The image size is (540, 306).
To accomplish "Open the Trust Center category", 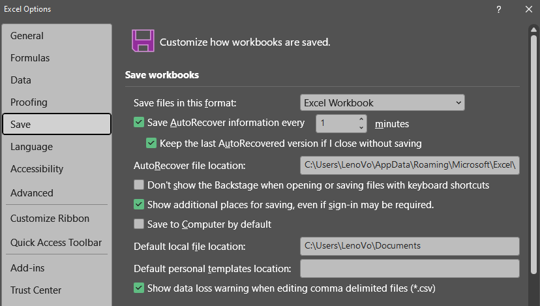I will click(36, 290).
